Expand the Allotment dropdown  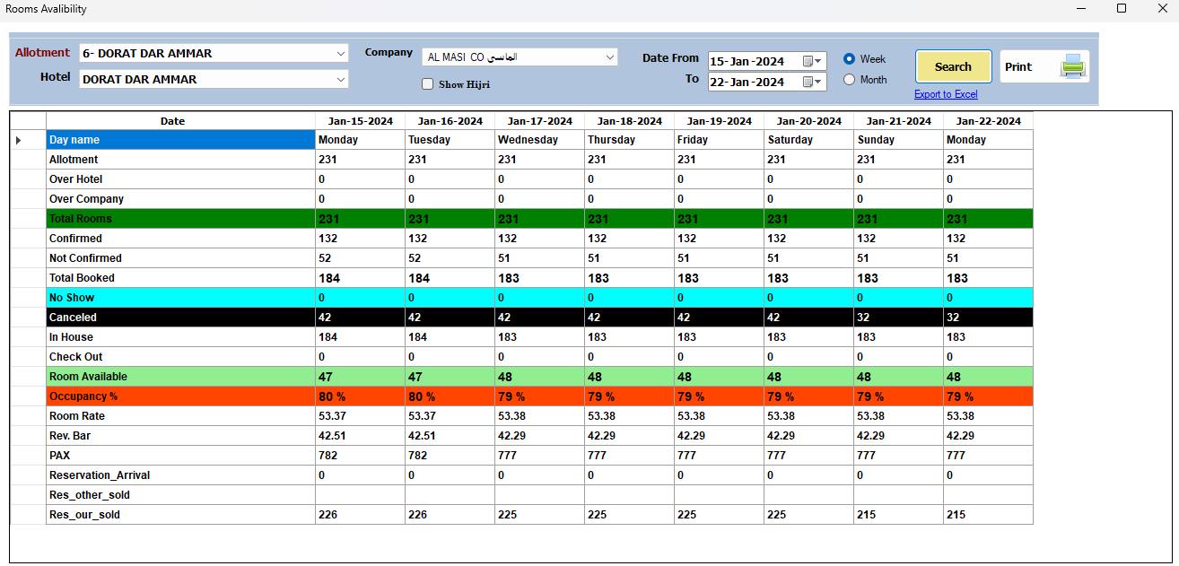coord(340,54)
